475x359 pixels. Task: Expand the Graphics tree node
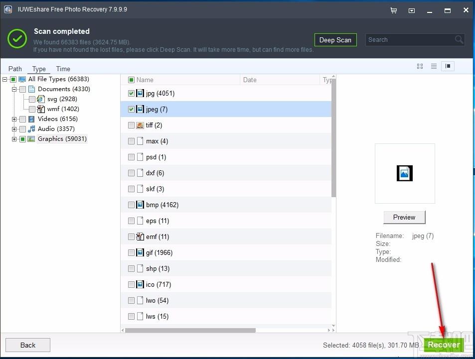14,139
